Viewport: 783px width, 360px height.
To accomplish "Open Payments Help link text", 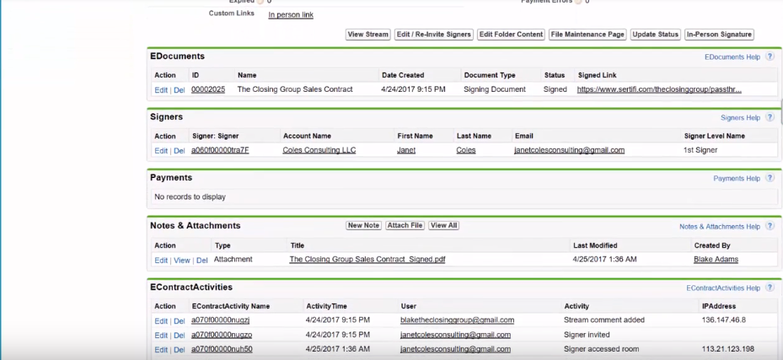I will tap(737, 178).
